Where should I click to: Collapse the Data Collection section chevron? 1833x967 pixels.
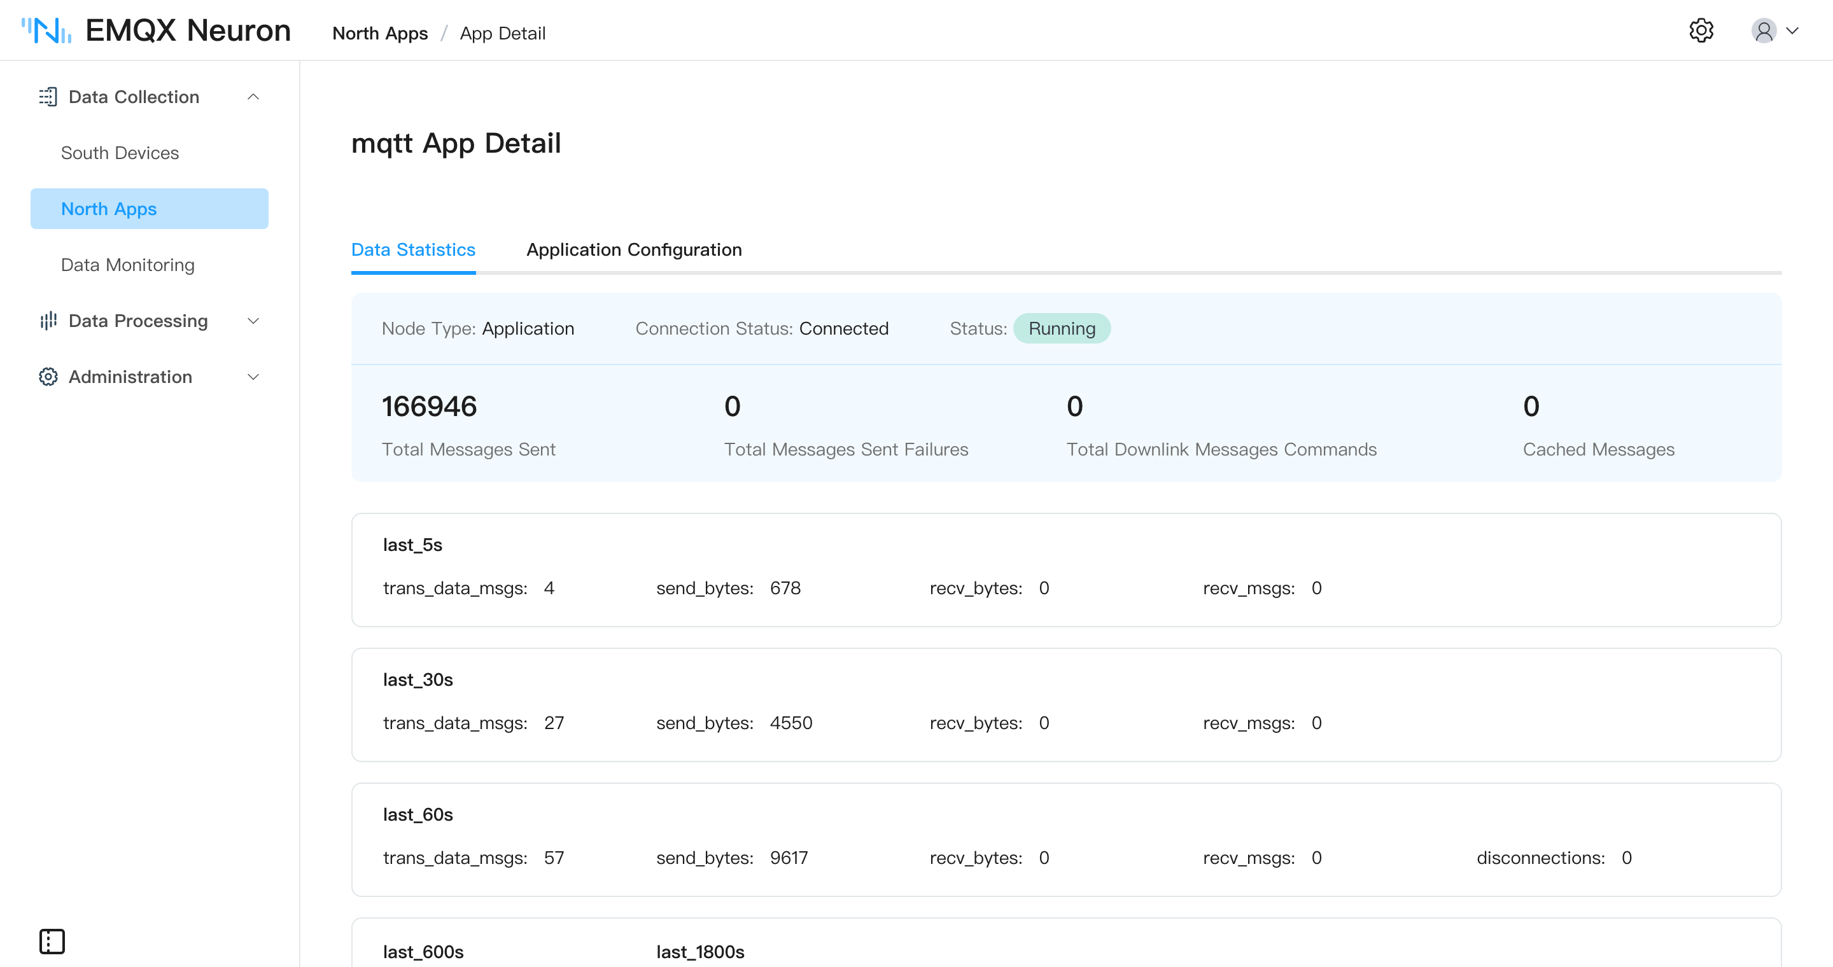[x=253, y=97]
